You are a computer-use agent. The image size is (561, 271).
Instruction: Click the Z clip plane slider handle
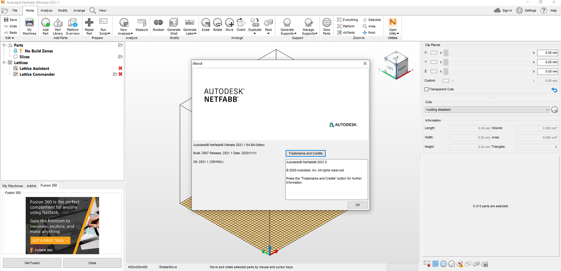tap(446, 71)
